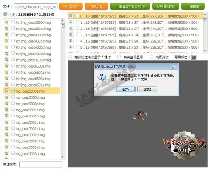210x170 pixels.
Task: Confirm with the 是(Y) button
Action: (125, 90)
